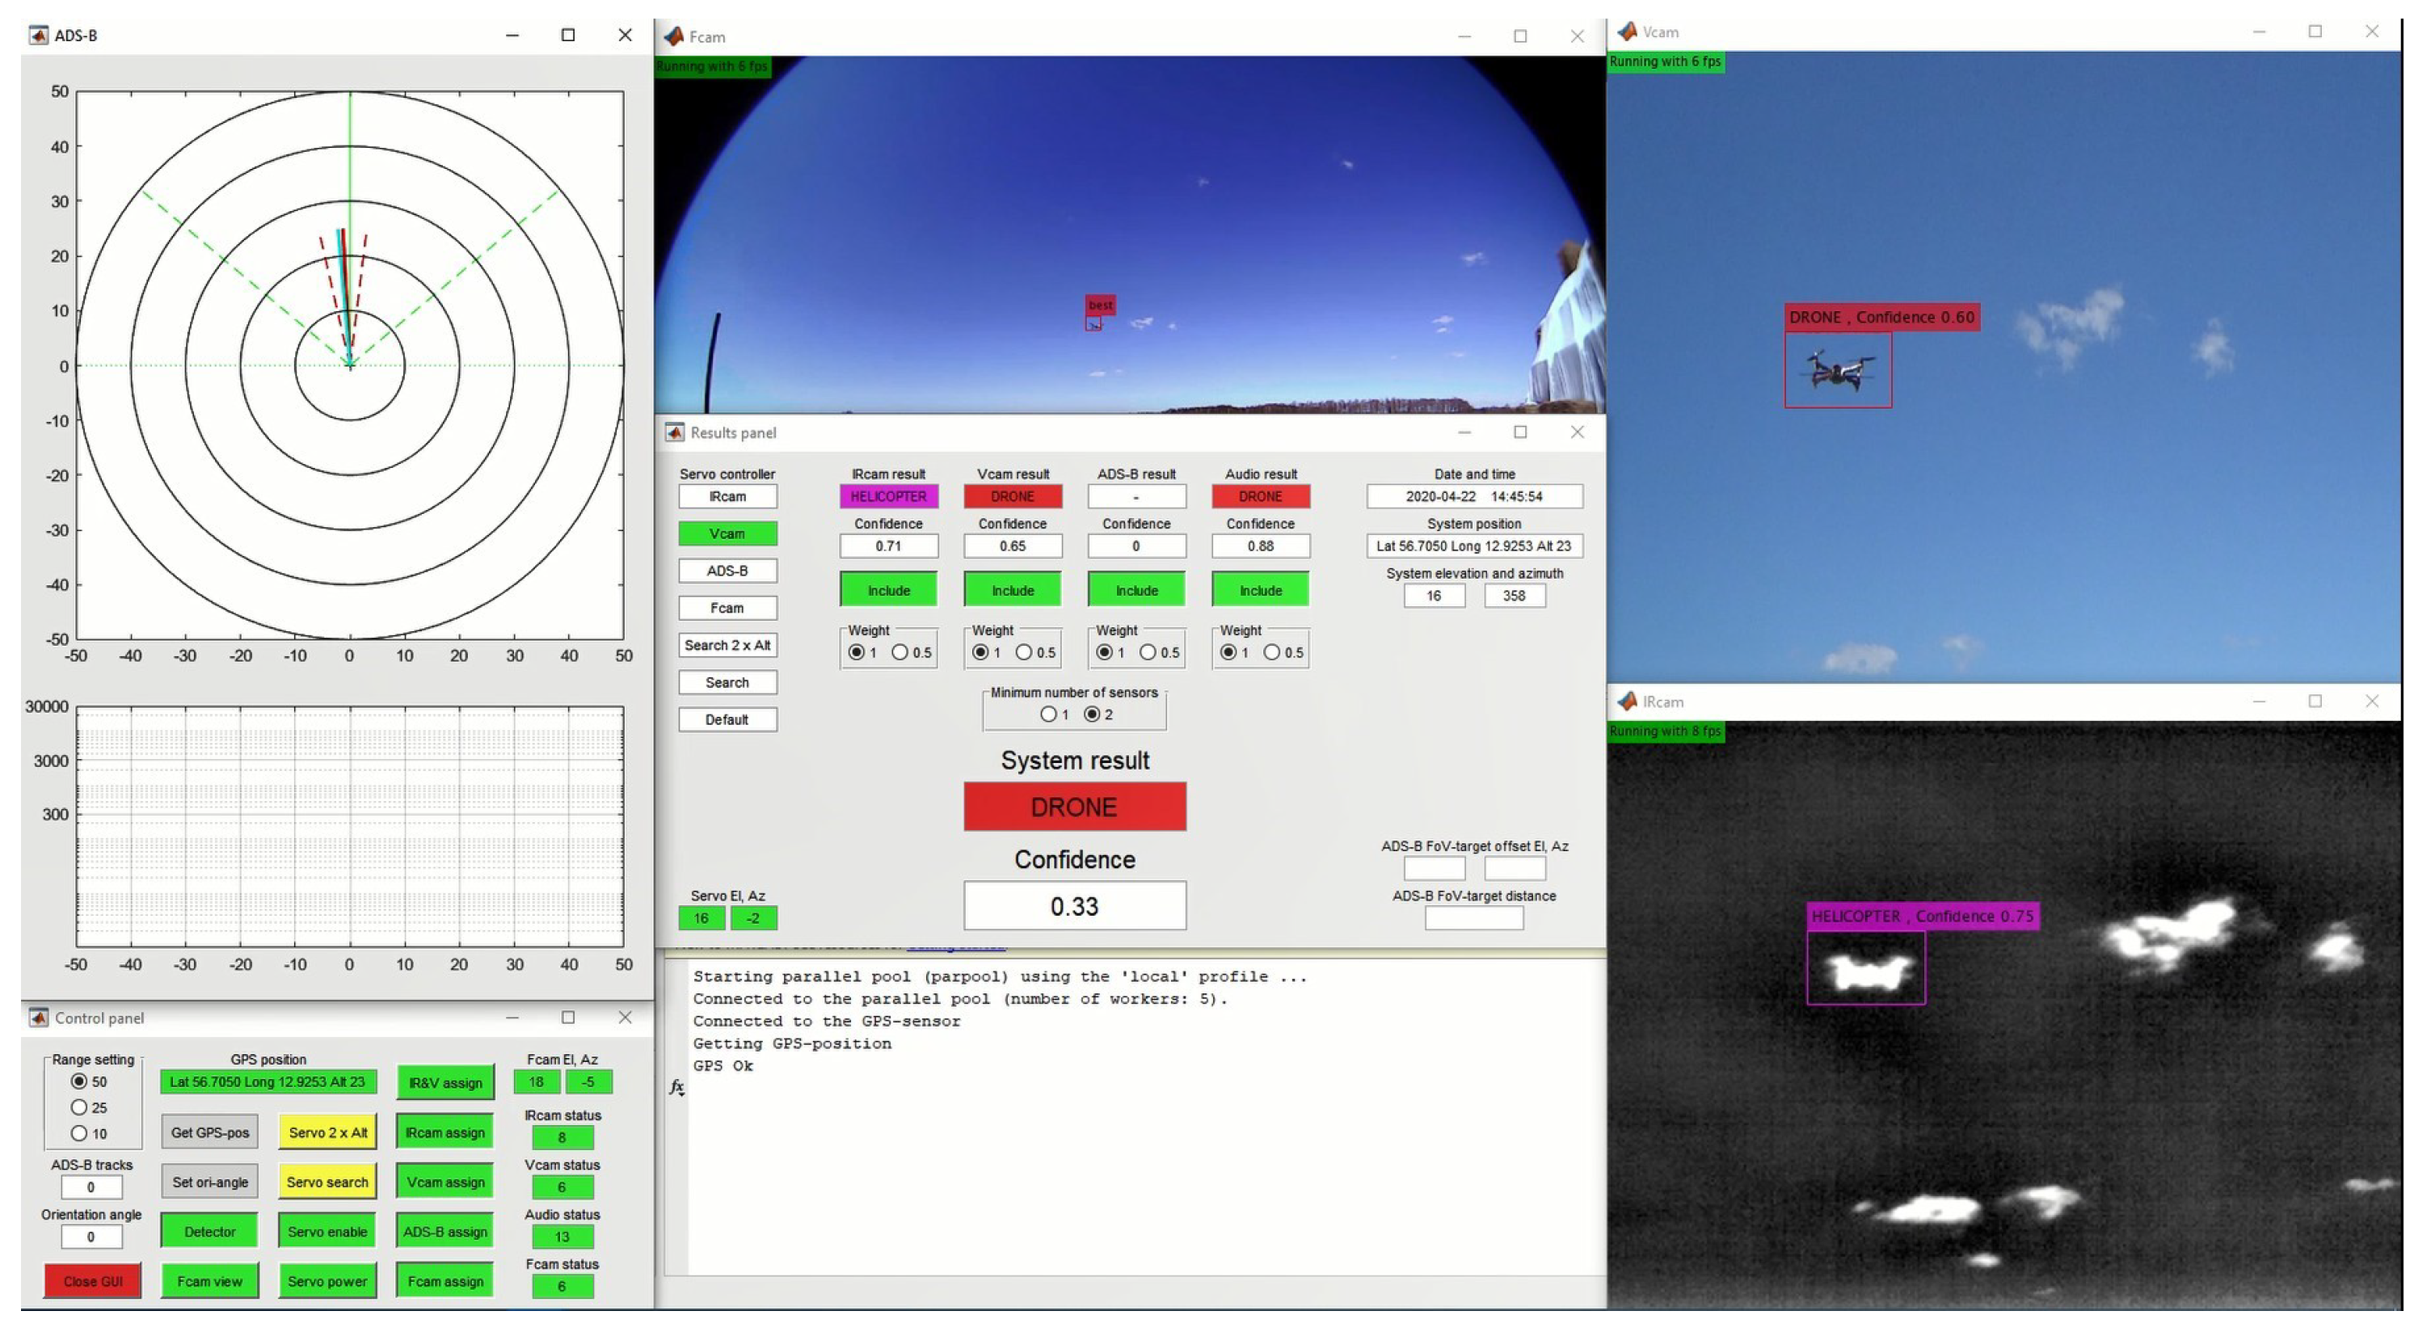Screen dimensions: 2431x1332
Task: Click MATLAB icon in Control panel title
Action: point(39,1018)
